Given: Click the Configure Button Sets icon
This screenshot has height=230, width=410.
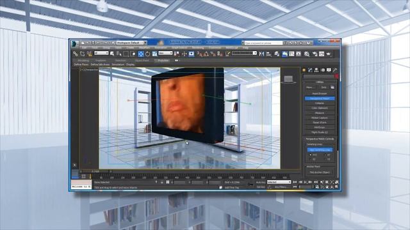Looking at the screenshot, I should click(x=332, y=88).
